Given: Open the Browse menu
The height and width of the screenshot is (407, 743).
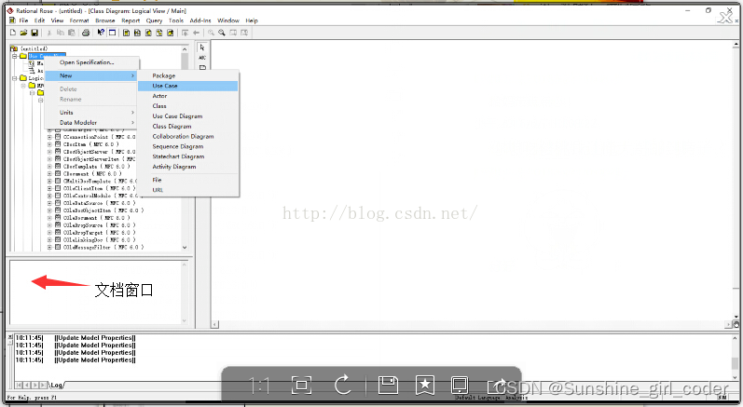Looking at the screenshot, I should pyautogui.click(x=105, y=20).
